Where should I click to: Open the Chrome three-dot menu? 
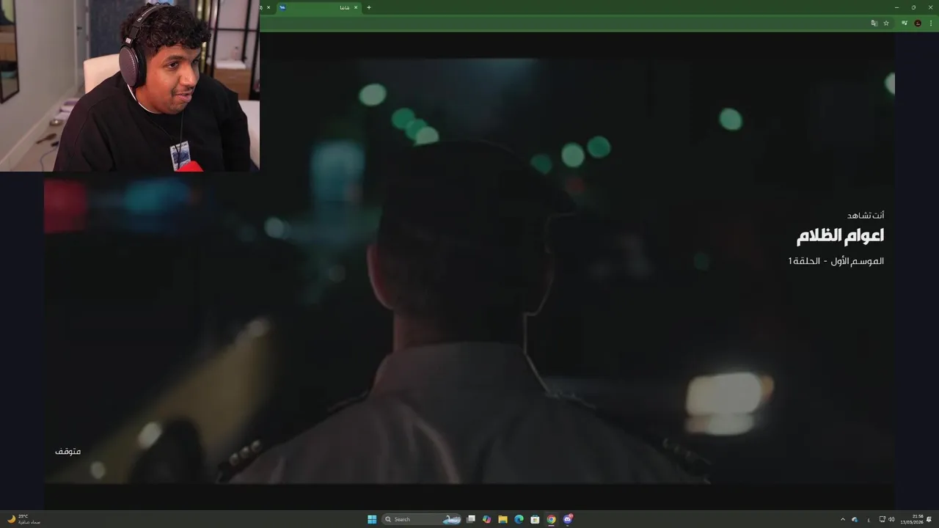[x=931, y=23]
